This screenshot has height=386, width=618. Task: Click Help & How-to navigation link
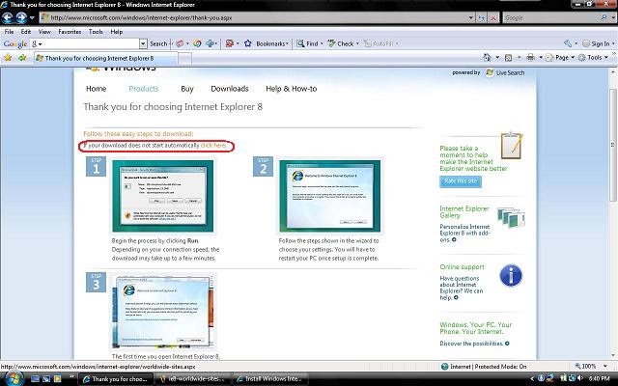pyautogui.click(x=292, y=89)
